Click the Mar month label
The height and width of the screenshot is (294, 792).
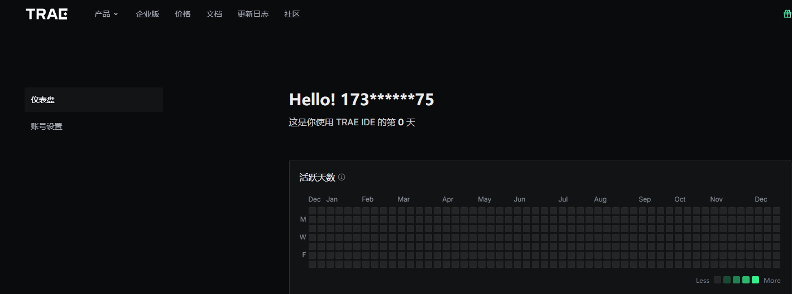click(x=404, y=199)
